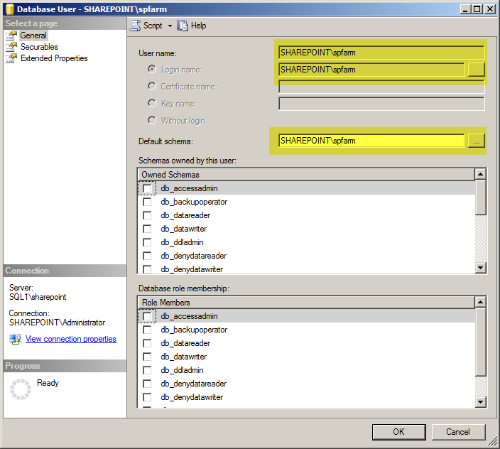Click the Default schema text field
500x449 pixels.
point(371,141)
